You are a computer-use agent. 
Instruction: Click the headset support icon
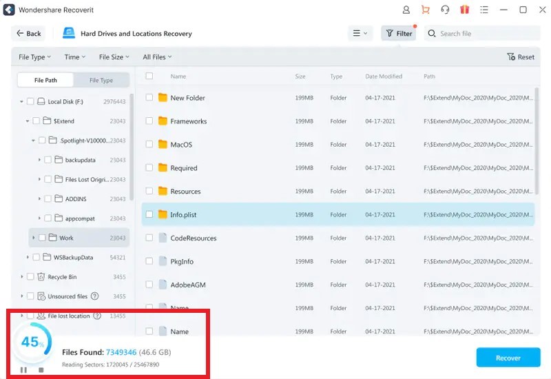445,10
